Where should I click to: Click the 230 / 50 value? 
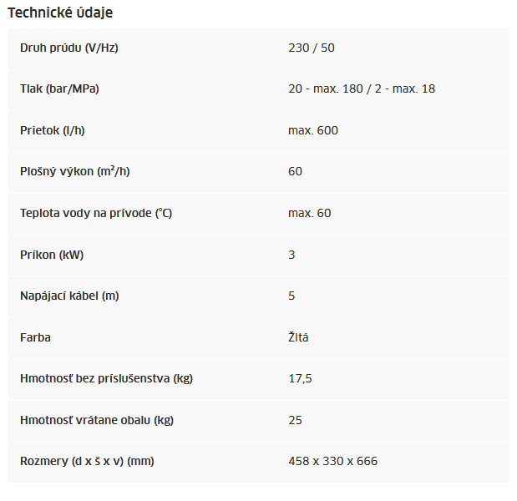point(312,48)
